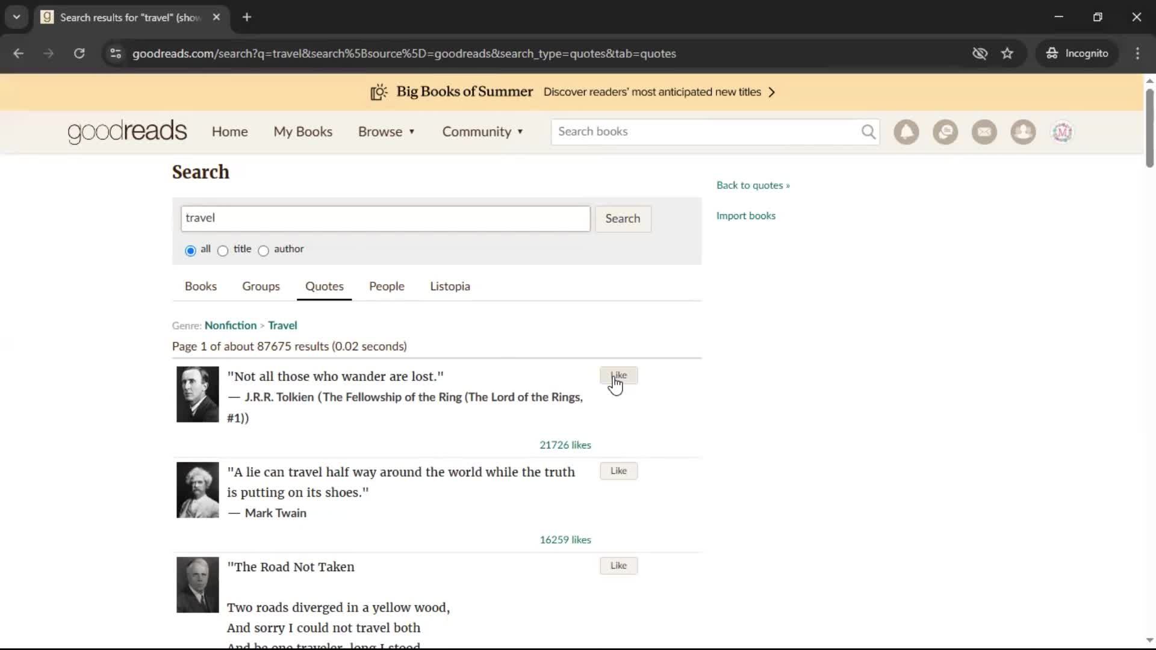Like The Road Not Taken quote
The image size is (1156, 650).
coord(618,566)
